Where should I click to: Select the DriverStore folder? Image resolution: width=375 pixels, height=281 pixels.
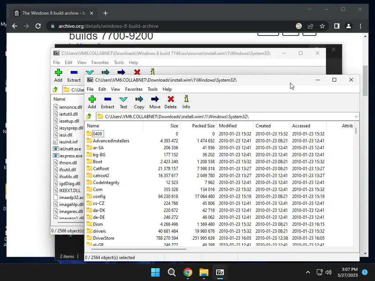[x=104, y=238]
